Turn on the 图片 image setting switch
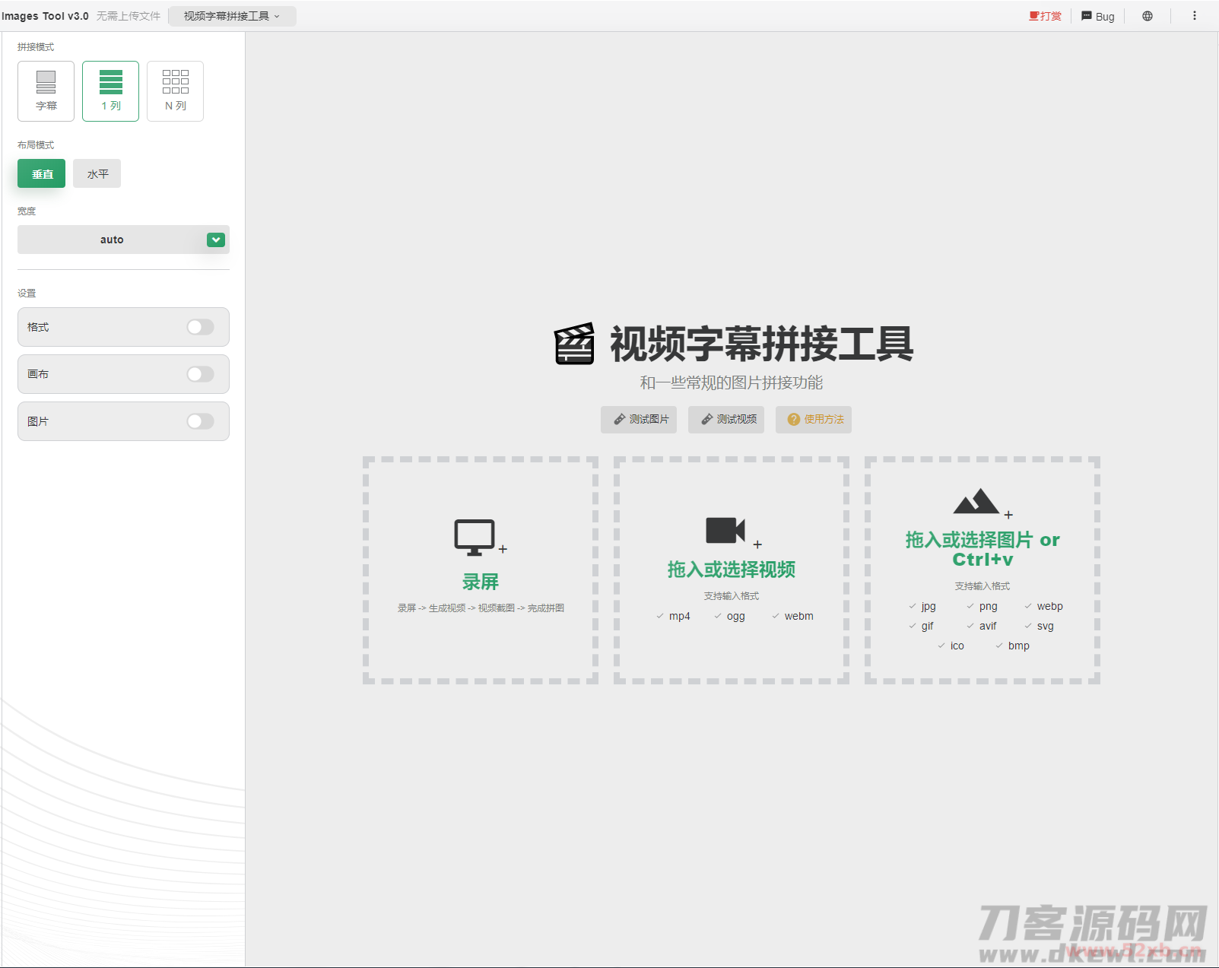The width and height of the screenshot is (1219, 968). coord(200,421)
